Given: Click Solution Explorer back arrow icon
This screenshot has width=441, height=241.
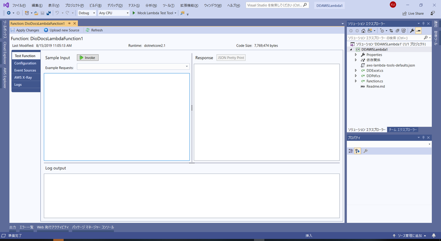Looking at the screenshot, I should pos(351,31).
